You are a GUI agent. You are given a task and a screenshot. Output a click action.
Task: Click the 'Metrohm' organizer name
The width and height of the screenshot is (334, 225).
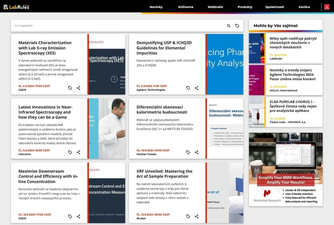click(x=25, y=154)
